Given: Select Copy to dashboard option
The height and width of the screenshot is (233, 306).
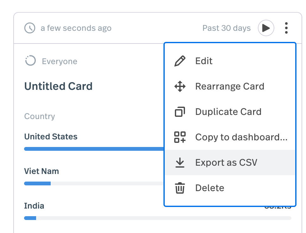Looking at the screenshot, I should point(242,137).
